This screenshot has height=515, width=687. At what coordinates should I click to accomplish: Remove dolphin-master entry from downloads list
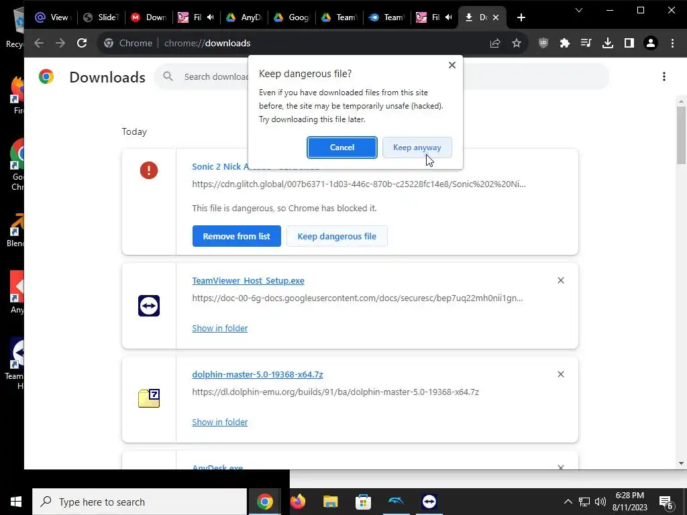(561, 374)
